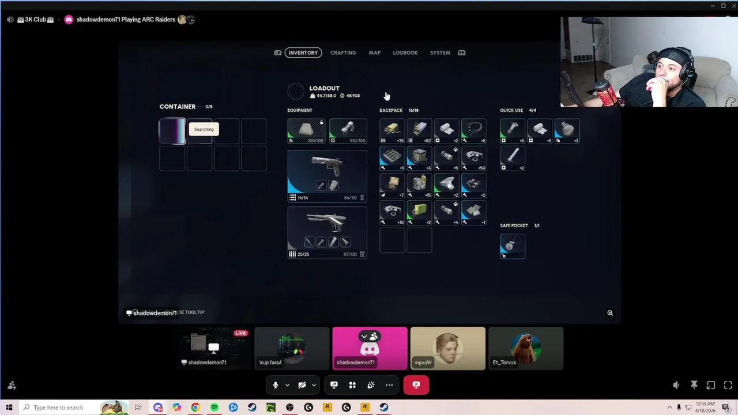Open Discord call more options

pos(389,385)
